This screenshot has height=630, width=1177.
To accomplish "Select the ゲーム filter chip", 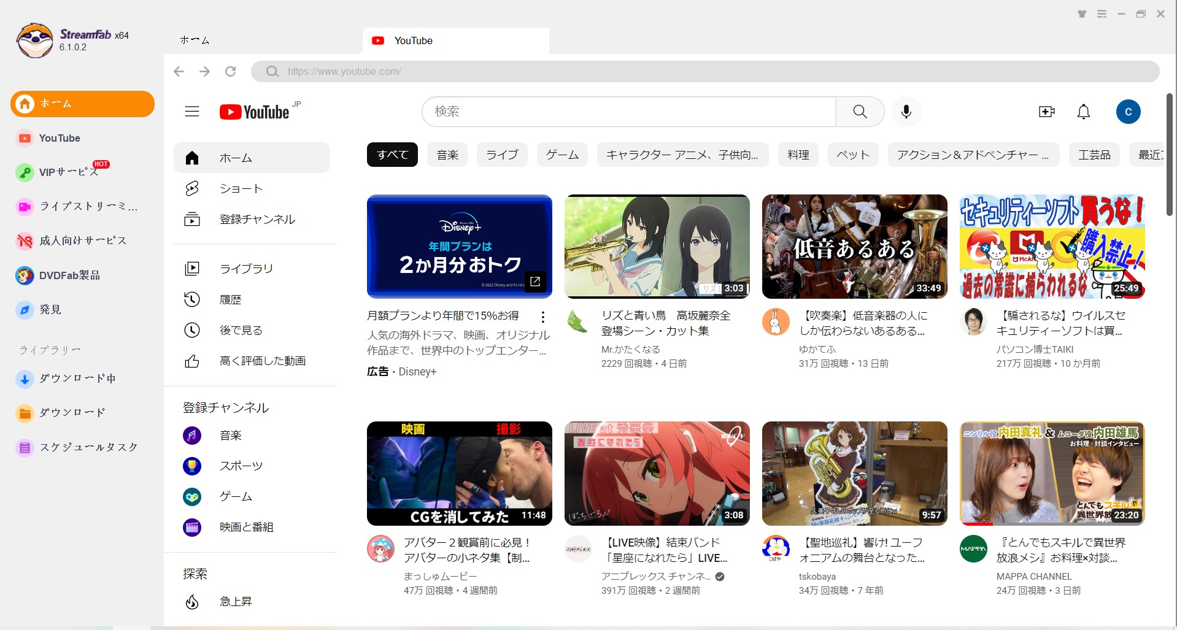I will coord(562,155).
